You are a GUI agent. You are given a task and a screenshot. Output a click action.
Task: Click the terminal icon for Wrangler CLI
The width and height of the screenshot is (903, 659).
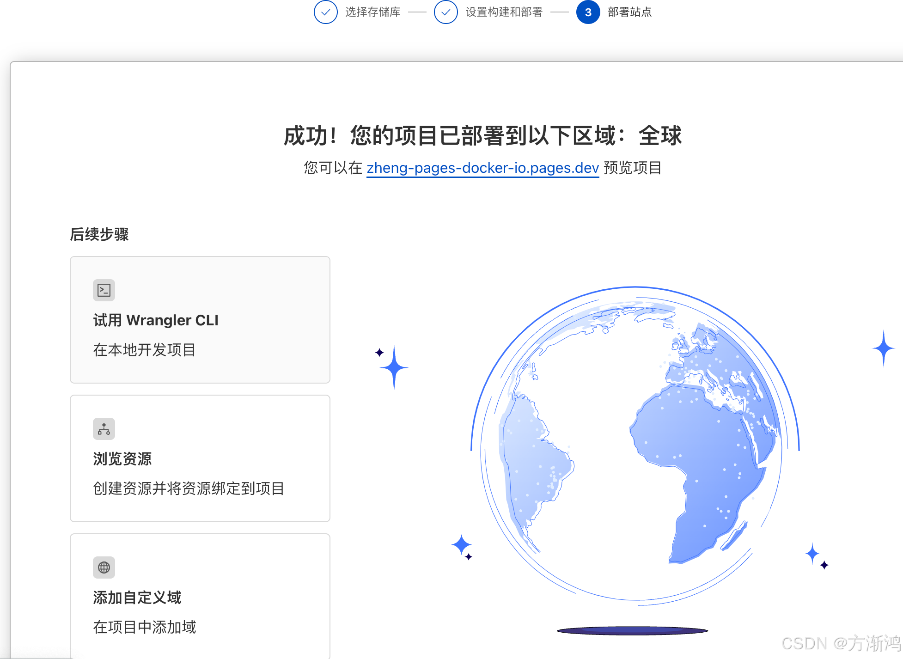pos(104,290)
